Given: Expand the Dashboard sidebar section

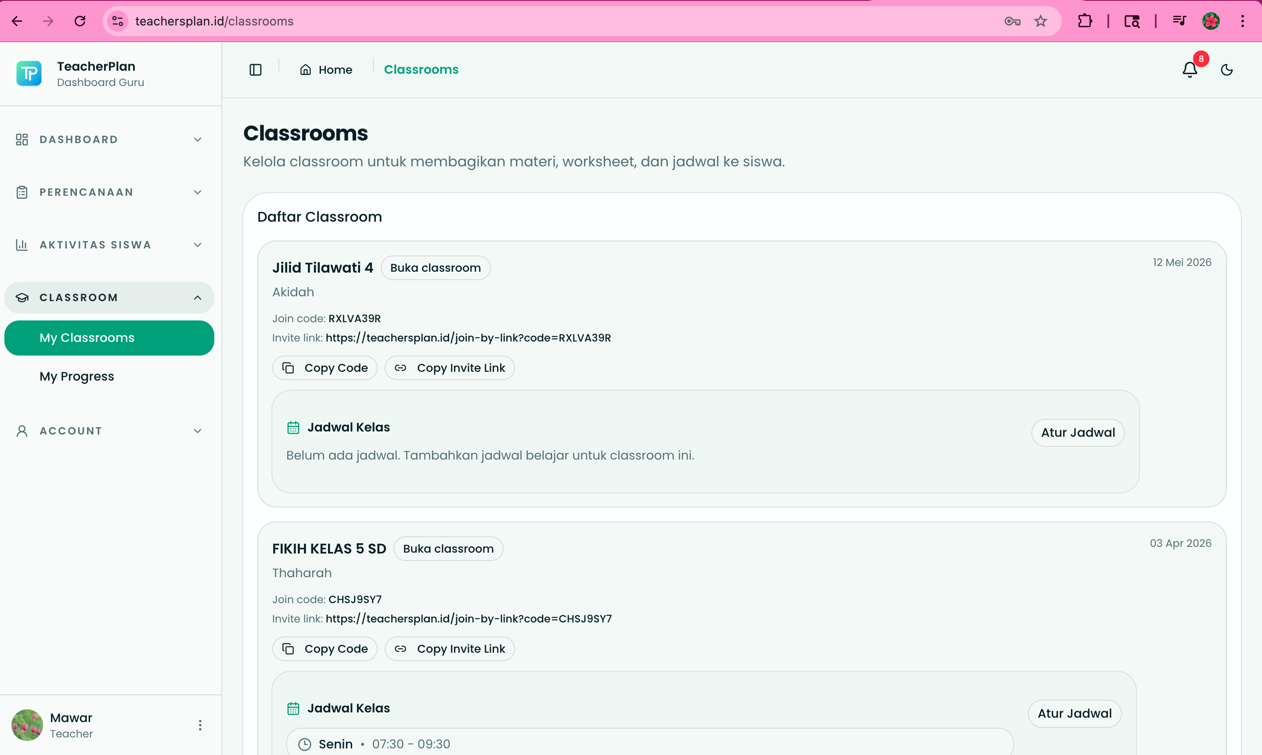Looking at the screenshot, I should (x=109, y=140).
